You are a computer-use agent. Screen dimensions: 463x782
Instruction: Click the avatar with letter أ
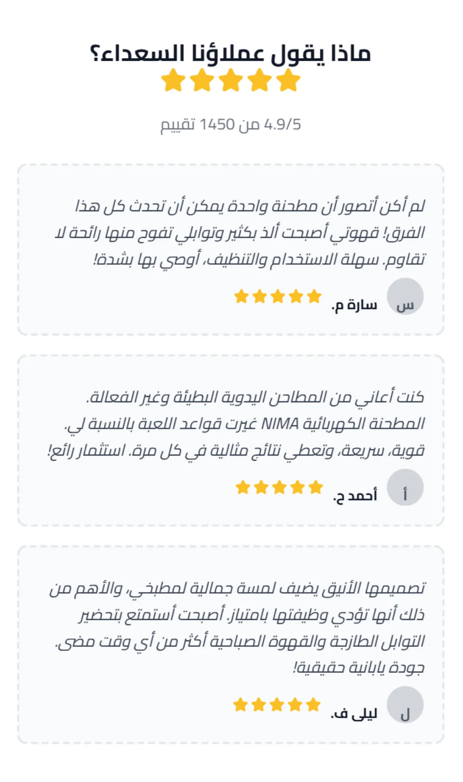404,487
